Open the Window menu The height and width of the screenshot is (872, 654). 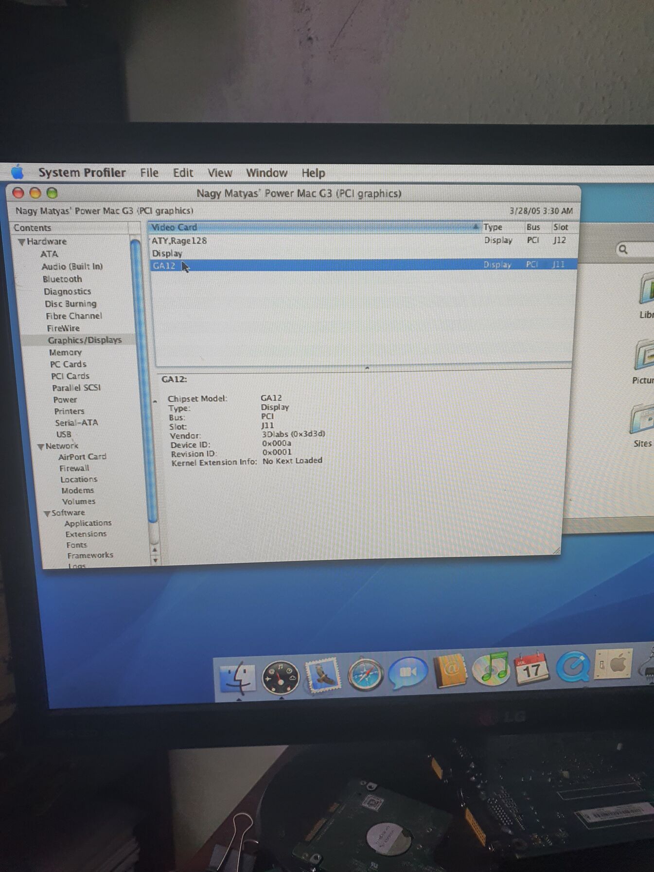(x=266, y=173)
